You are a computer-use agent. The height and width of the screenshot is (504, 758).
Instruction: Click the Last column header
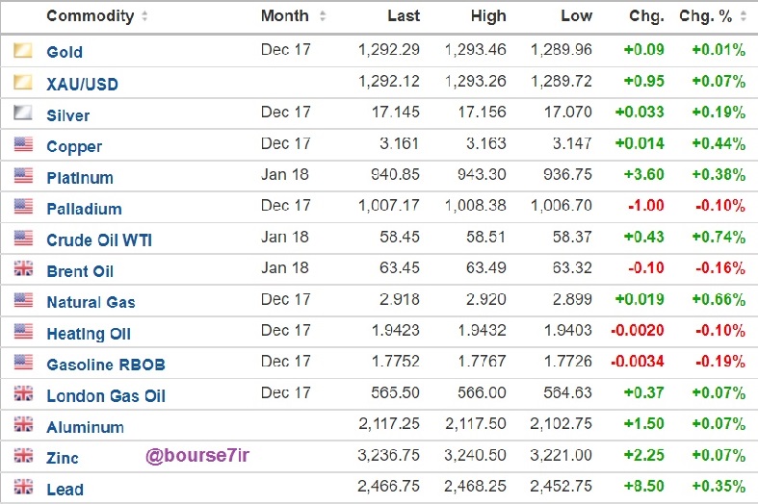(x=404, y=16)
